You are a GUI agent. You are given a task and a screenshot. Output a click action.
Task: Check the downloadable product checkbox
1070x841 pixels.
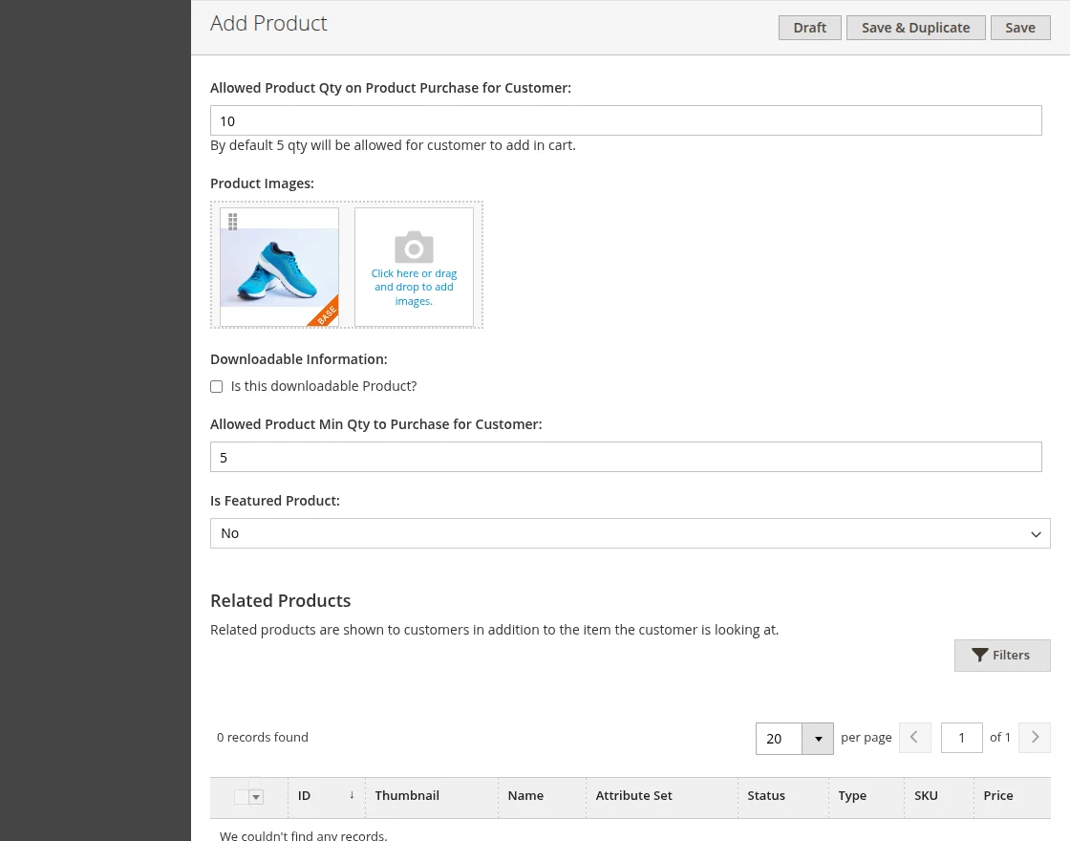point(217,387)
